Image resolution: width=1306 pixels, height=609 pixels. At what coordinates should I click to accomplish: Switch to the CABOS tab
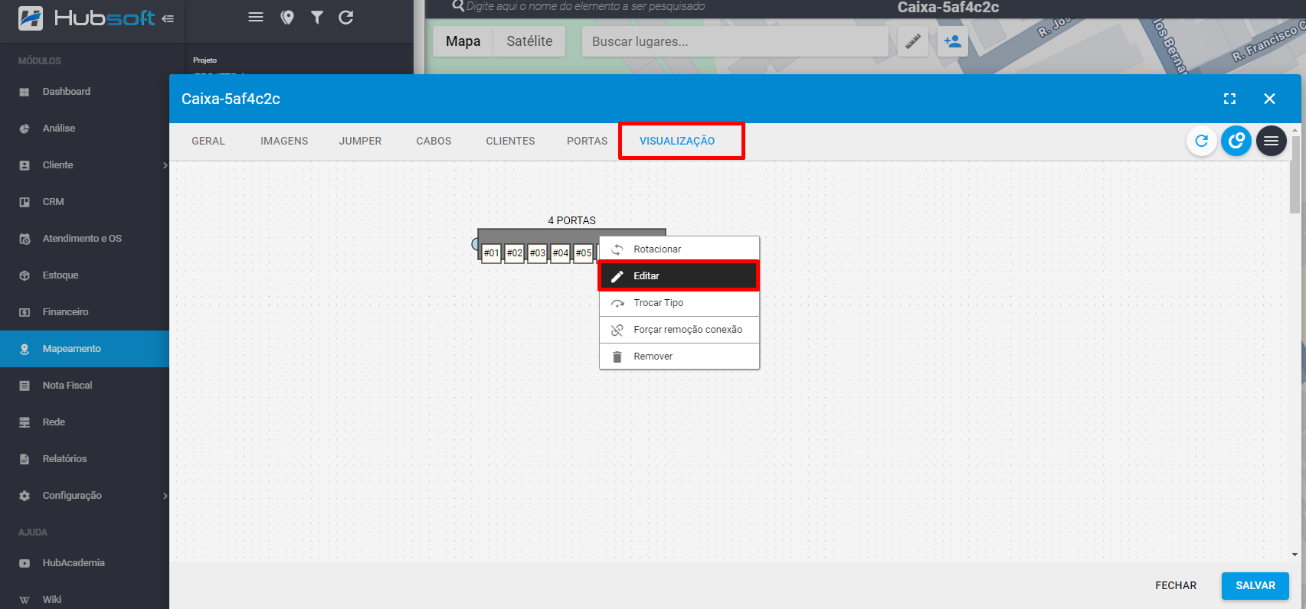434,141
